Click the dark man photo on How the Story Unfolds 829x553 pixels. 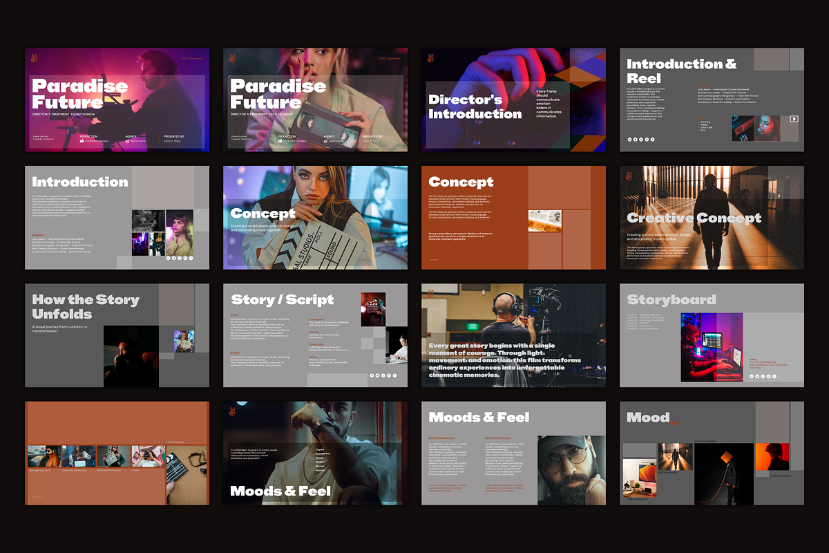[131, 356]
